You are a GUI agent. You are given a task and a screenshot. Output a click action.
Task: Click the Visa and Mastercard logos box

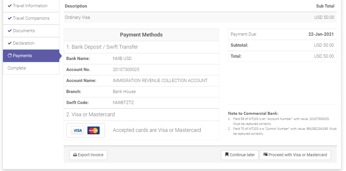coord(86,130)
